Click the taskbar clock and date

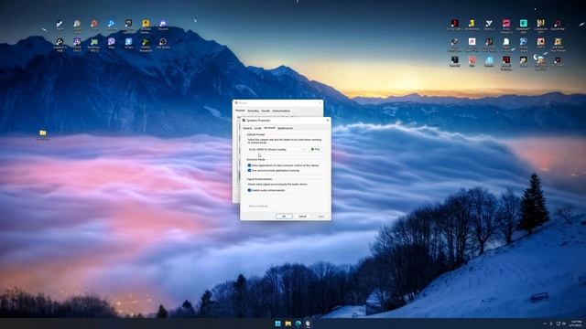click(576, 324)
